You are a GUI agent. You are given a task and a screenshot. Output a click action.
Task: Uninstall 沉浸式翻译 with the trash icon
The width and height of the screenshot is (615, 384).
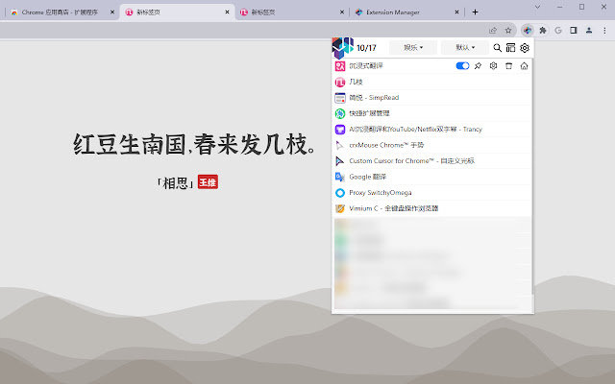point(508,66)
